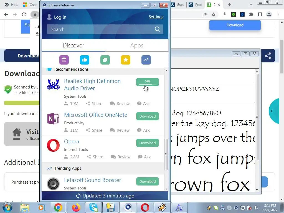Switch to the Discover tab
This screenshot has width=284, height=213.
73,45
